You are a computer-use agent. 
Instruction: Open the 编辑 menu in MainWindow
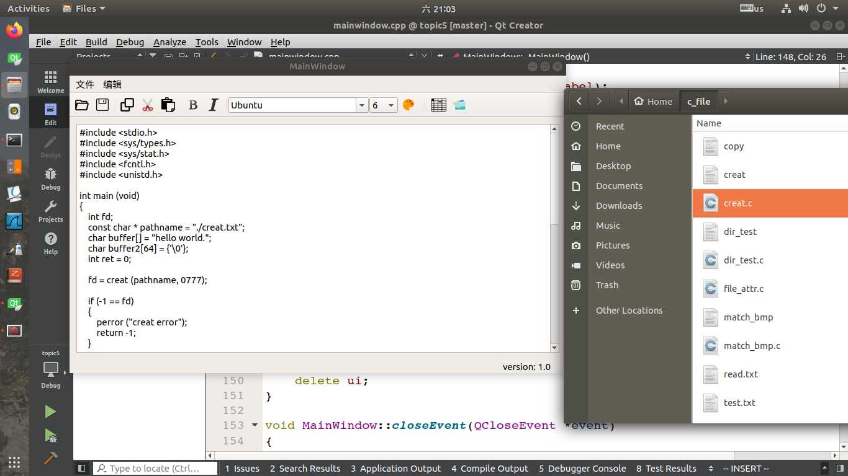click(112, 84)
